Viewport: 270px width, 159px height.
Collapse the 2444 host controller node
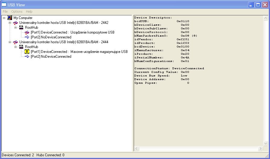tap(10, 42)
